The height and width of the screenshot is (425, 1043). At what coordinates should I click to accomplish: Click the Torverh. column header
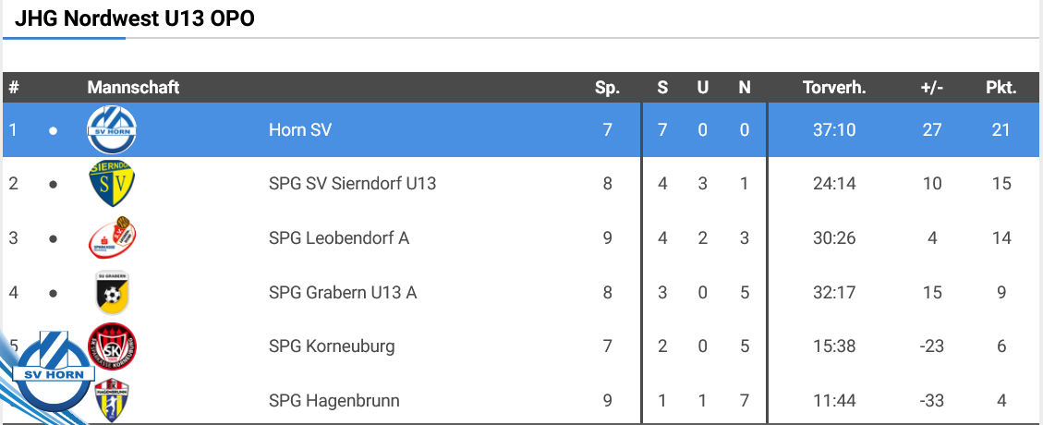(834, 88)
